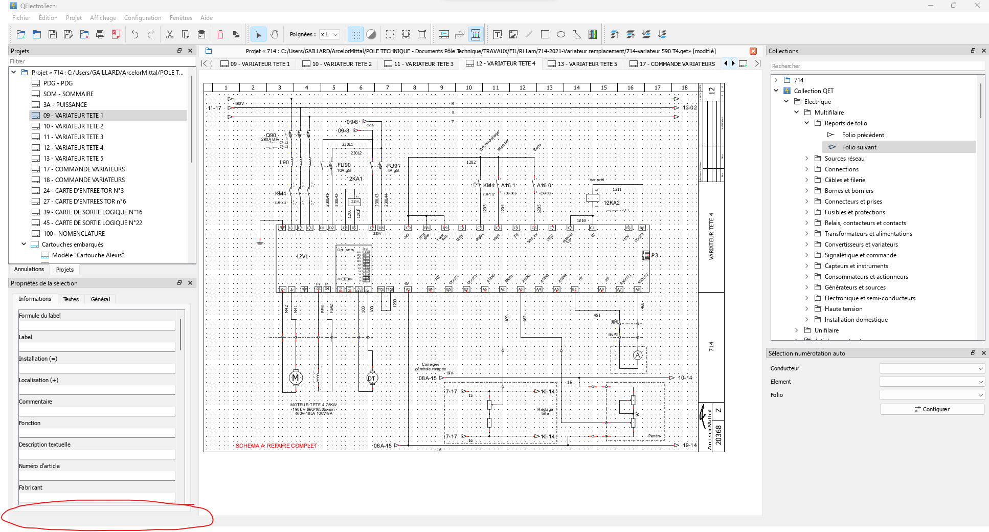The width and height of the screenshot is (989, 532).
Task: Choose the add image tool
Action: (x=513, y=34)
